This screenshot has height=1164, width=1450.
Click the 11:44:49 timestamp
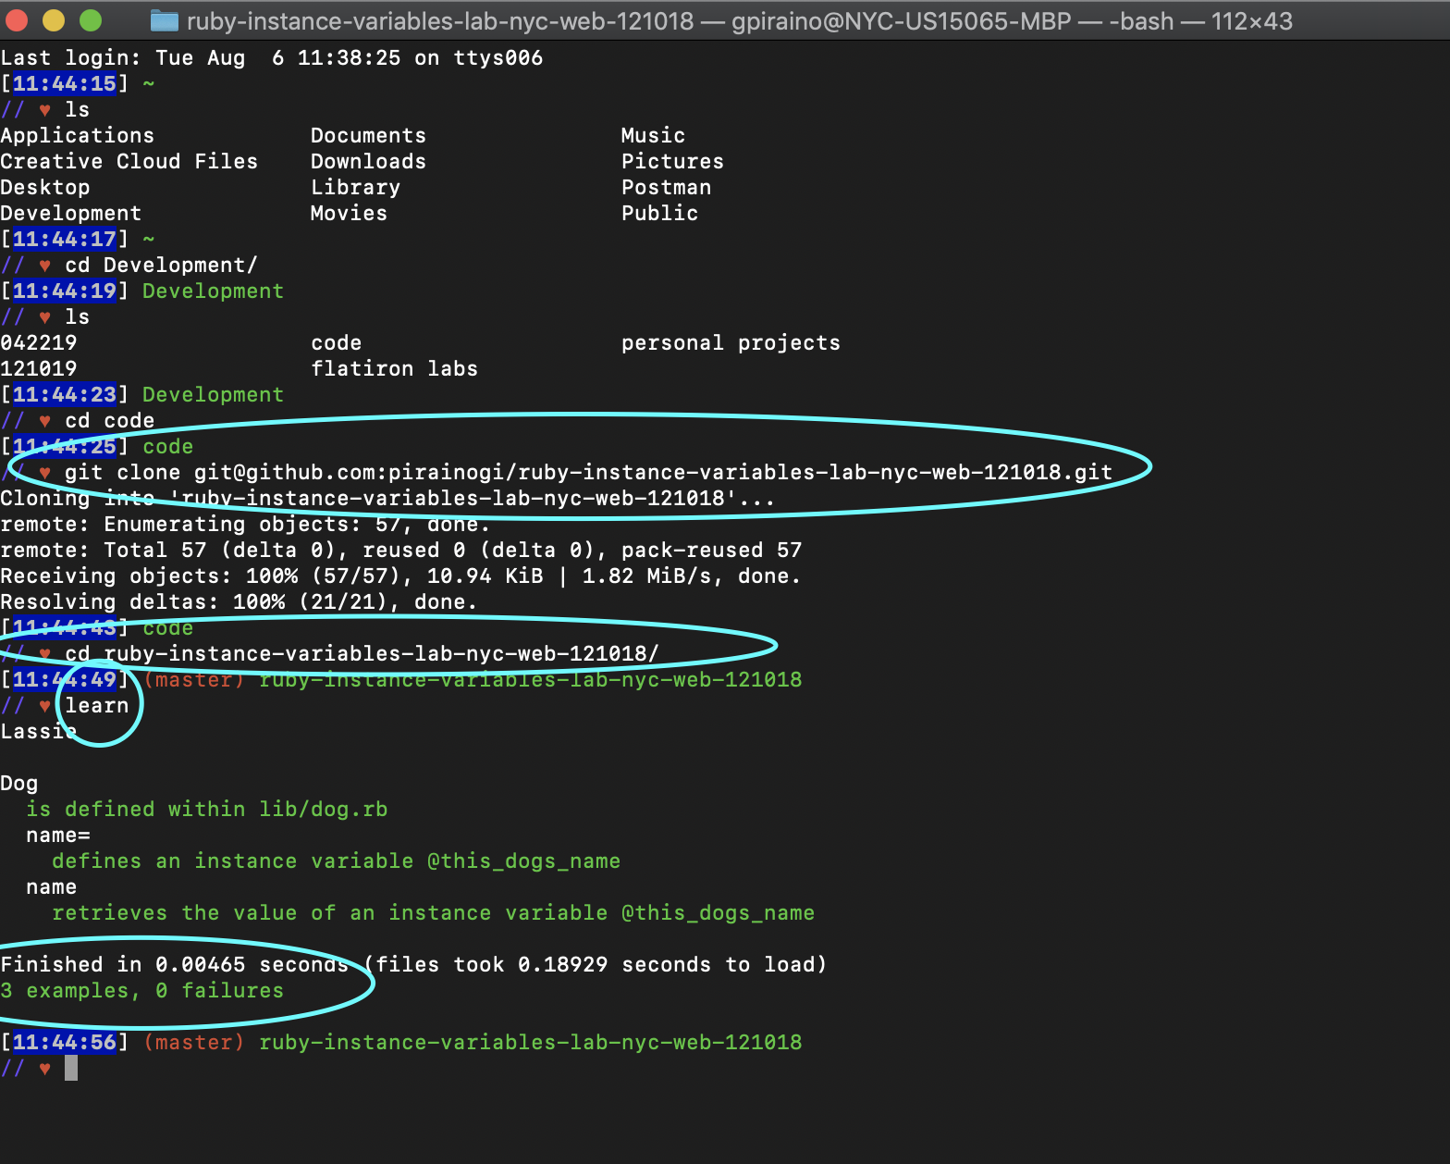coord(65,679)
